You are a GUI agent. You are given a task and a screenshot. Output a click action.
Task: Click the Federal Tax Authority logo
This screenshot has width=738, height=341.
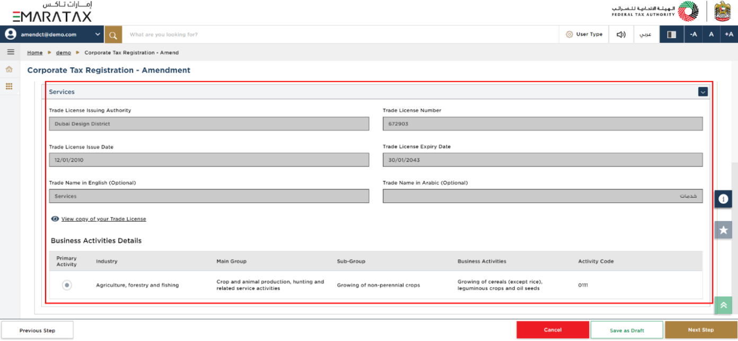655,11
